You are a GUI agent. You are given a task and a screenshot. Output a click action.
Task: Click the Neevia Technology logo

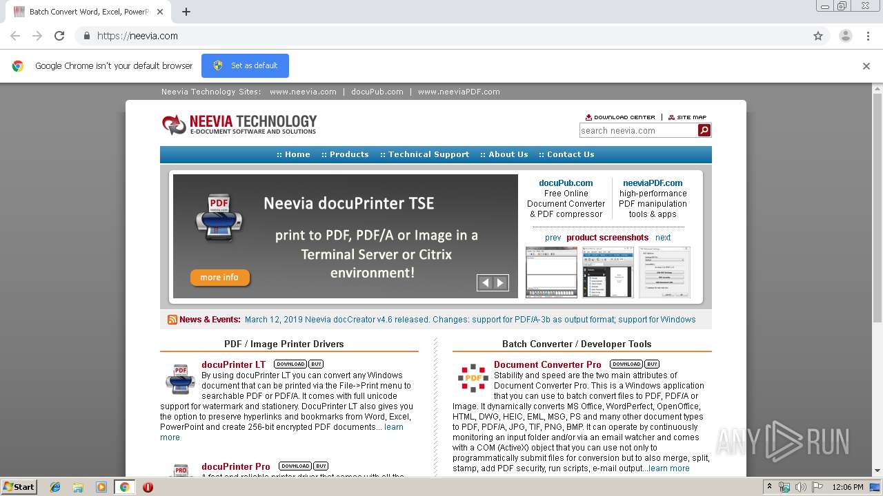pyautogui.click(x=239, y=125)
